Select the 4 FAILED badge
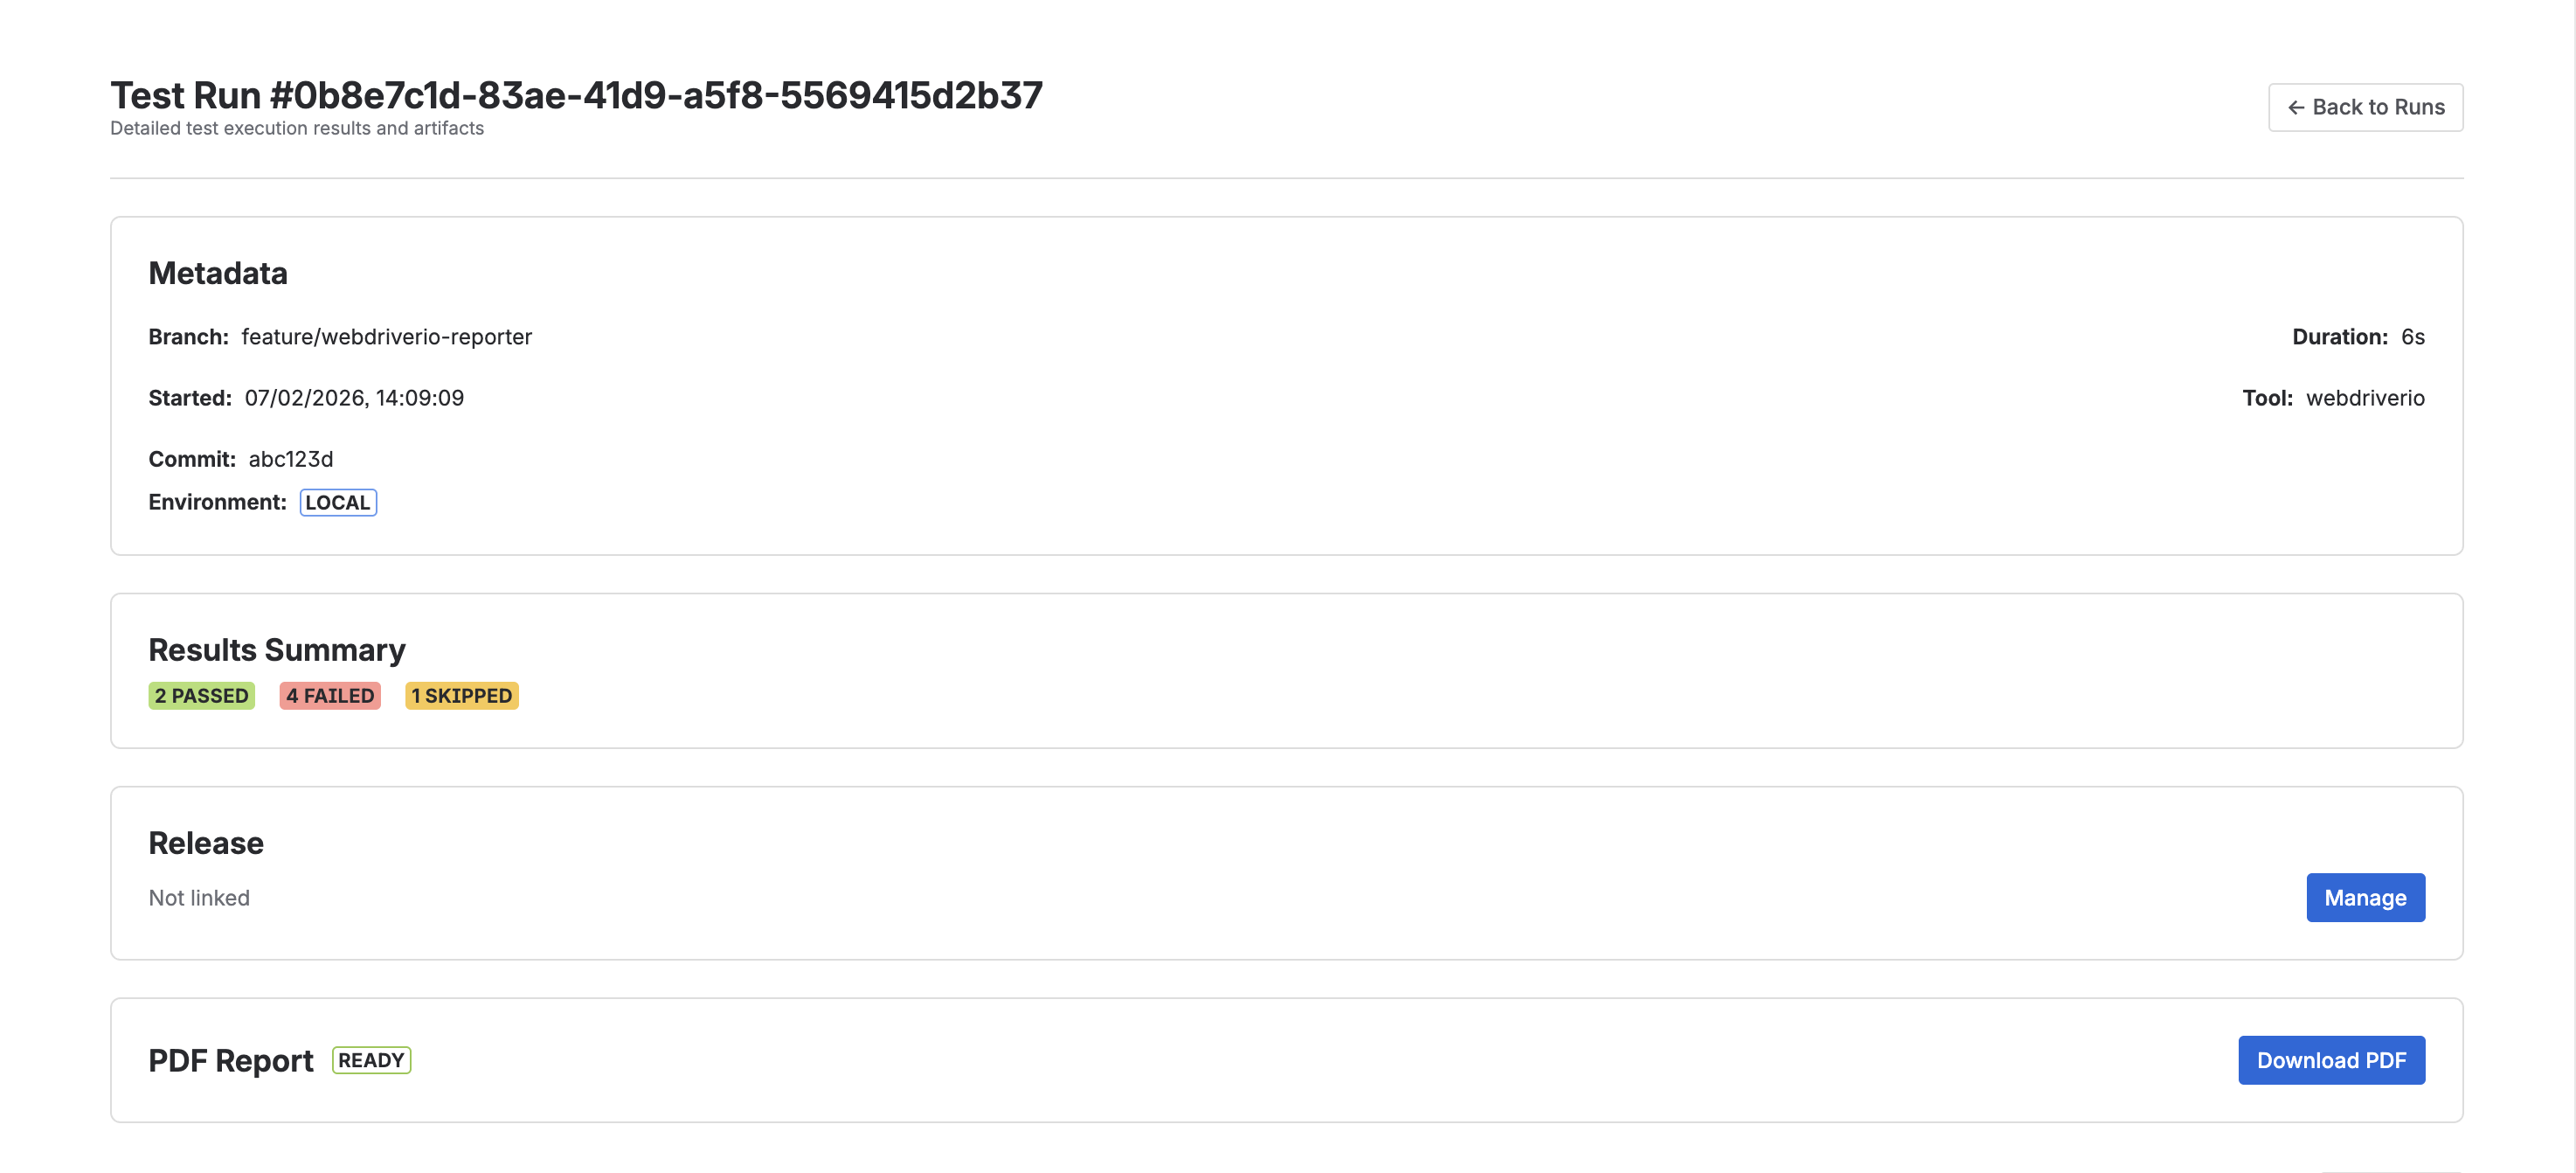 pyautogui.click(x=330, y=695)
